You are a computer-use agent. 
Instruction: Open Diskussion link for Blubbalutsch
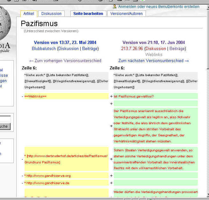pyautogui.click(x=68, y=49)
